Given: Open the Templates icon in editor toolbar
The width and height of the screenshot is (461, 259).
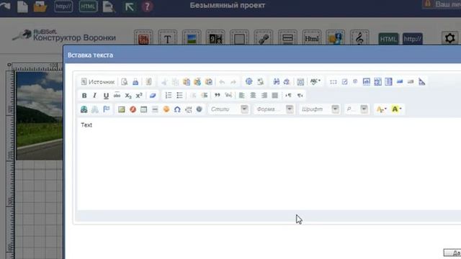Looking at the screenshot, I should point(149,82).
